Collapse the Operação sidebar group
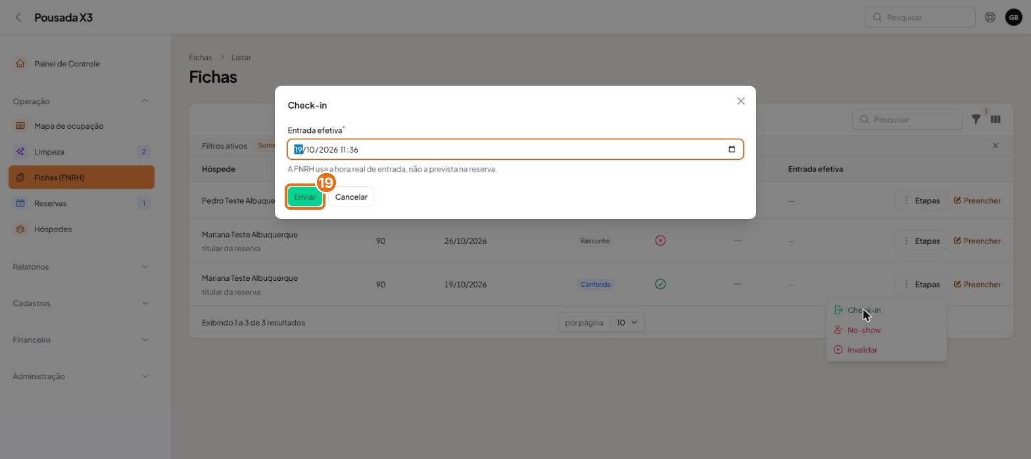 (x=82, y=101)
